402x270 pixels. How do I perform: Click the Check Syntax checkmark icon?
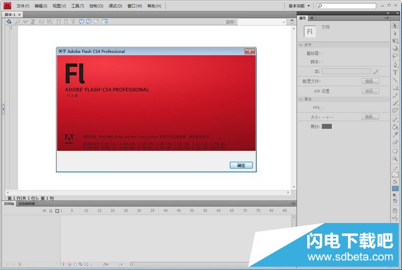25,22
